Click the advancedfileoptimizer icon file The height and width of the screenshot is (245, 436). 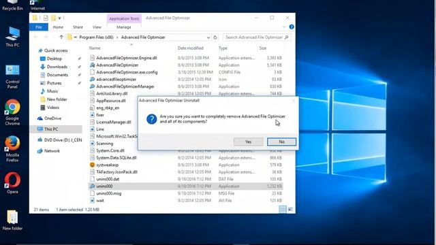tap(93, 79)
